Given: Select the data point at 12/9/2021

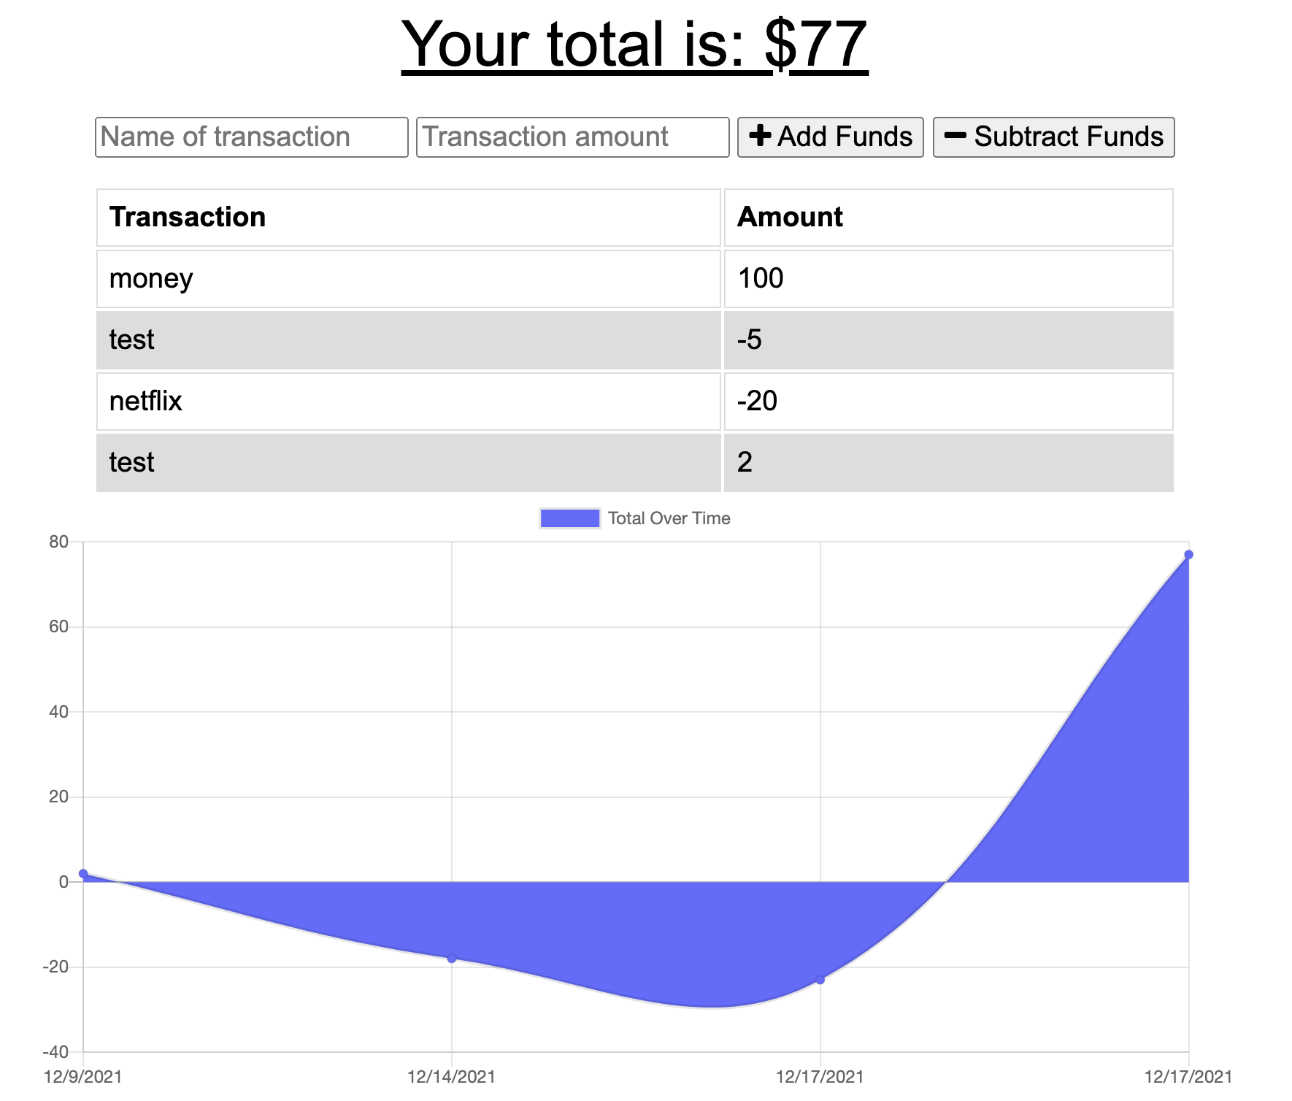Looking at the screenshot, I should tap(82, 872).
